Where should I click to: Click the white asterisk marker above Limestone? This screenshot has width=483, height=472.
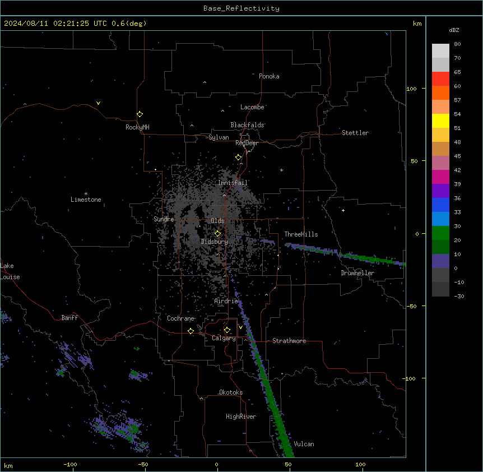(x=86, y=194)
